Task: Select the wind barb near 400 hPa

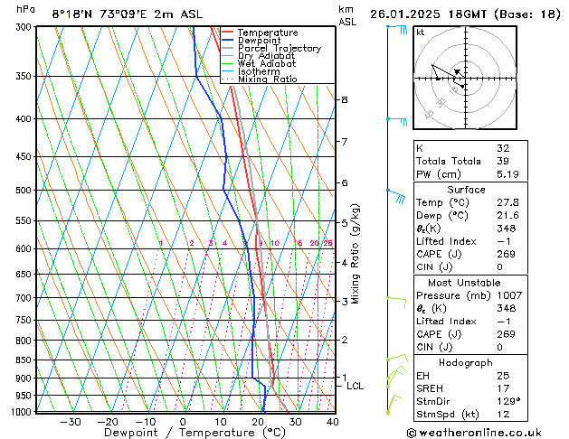Action: [x=395, y=118]
